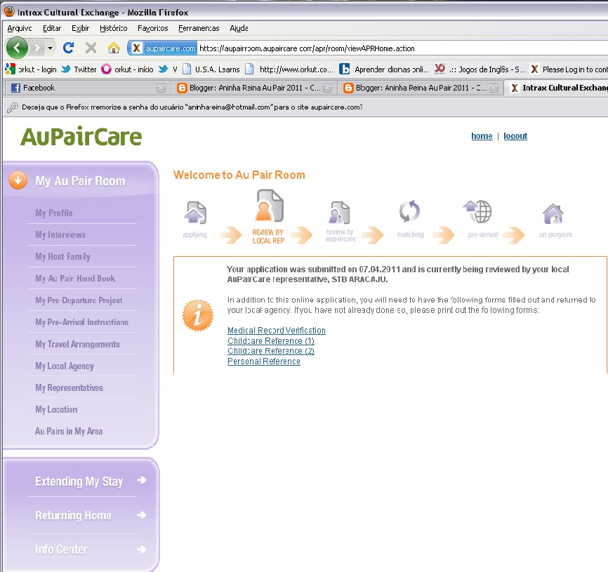Close the first Blogger tab
This screenshot has height=572, width=608.
327,88
